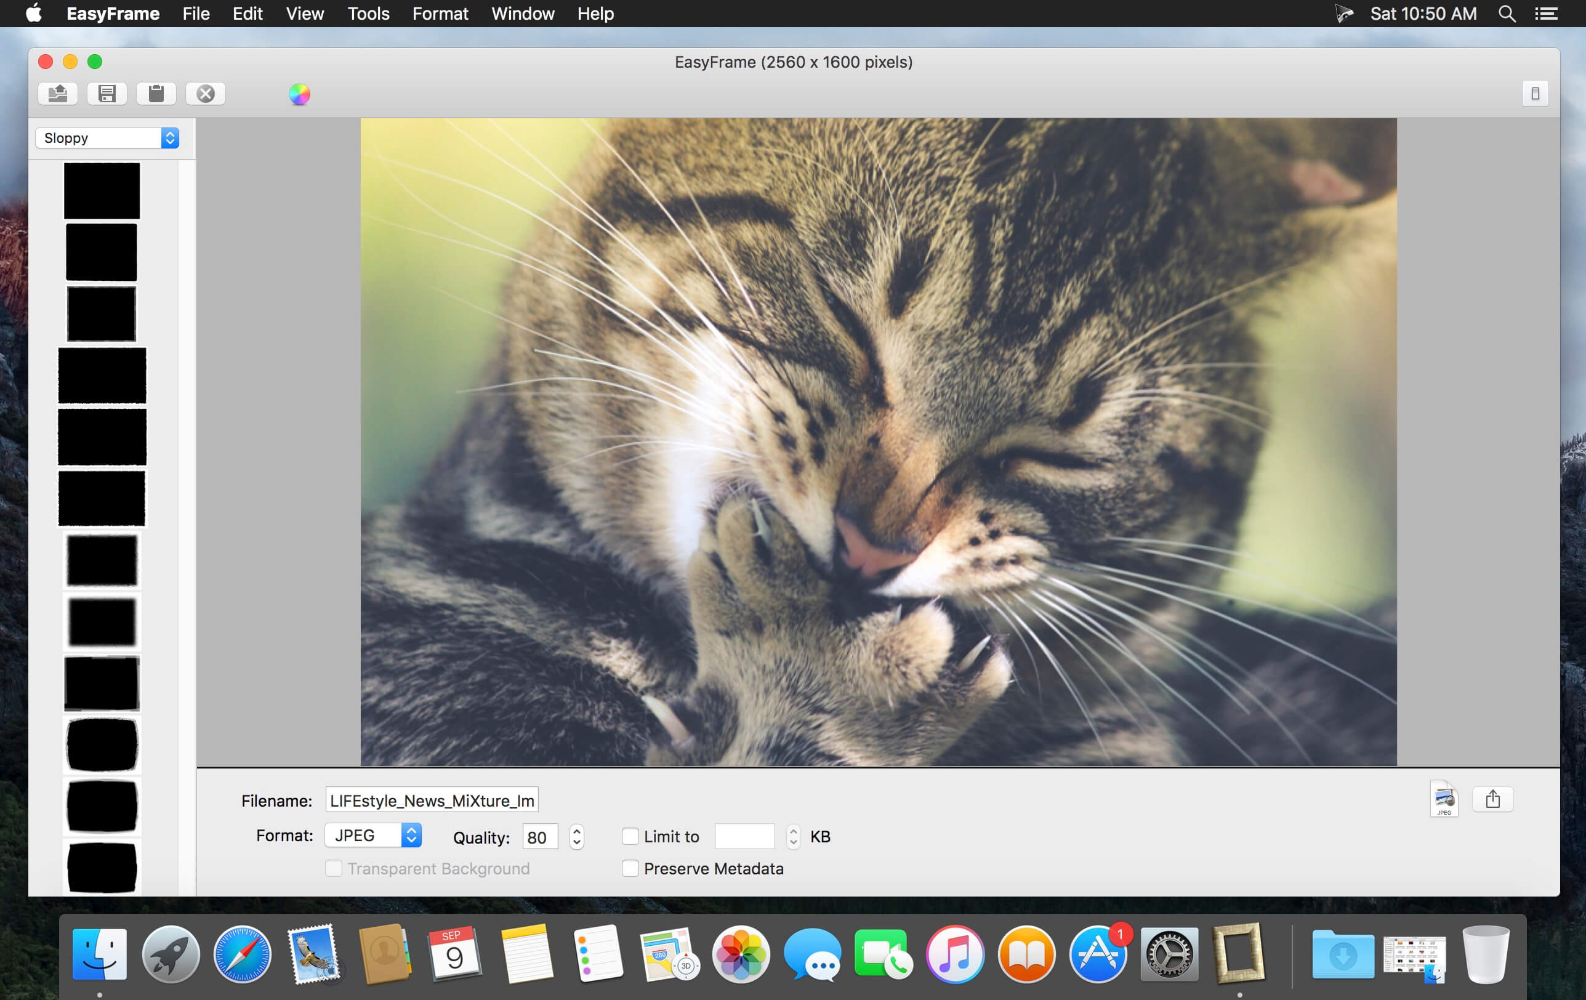Open Reminders in the Dock
The image size is (1586, 1000).
click(x=597, y=953)
